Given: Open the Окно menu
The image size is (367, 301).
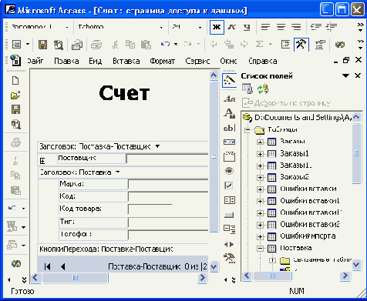Looking at the screenshot, I should click(x=228, y=61).
